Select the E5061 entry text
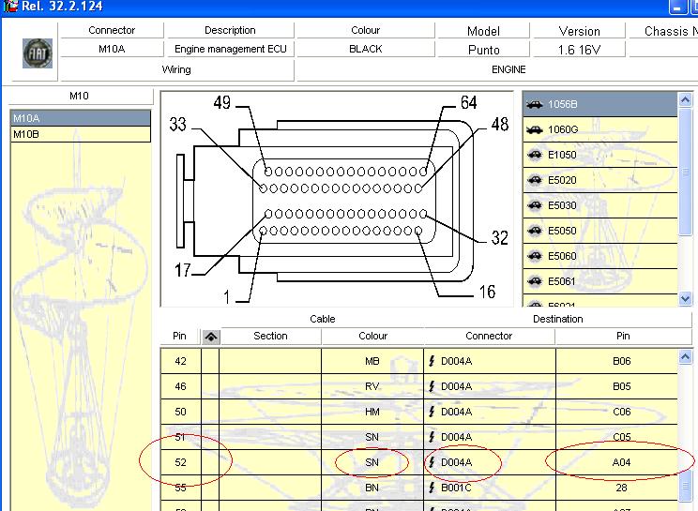 [x=562, y=281]
